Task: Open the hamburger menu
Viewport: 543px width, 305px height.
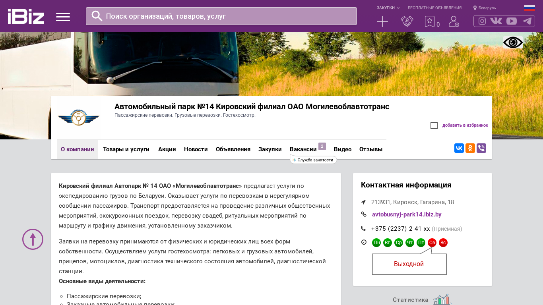Action: click(x=63, y=17)
